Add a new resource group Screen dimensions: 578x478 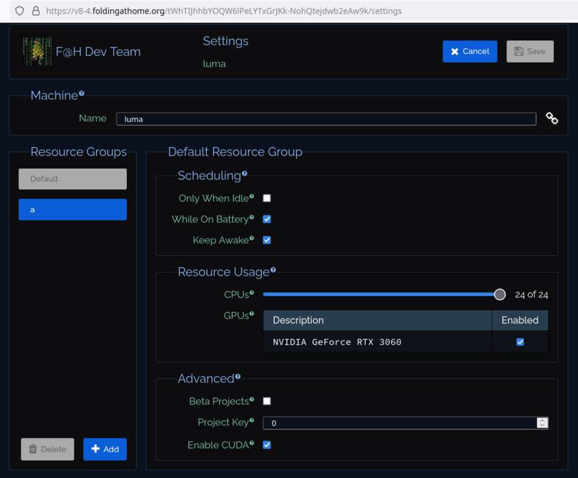click(105, 449)
